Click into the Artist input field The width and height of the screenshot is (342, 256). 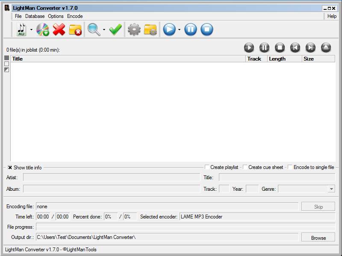(x=112, y=177)
